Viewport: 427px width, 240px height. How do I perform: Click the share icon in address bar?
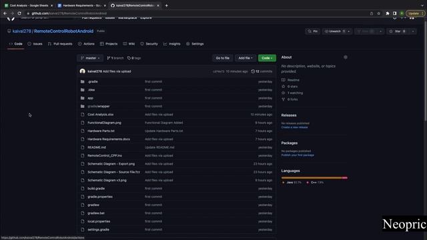click(x=372, y=13)
